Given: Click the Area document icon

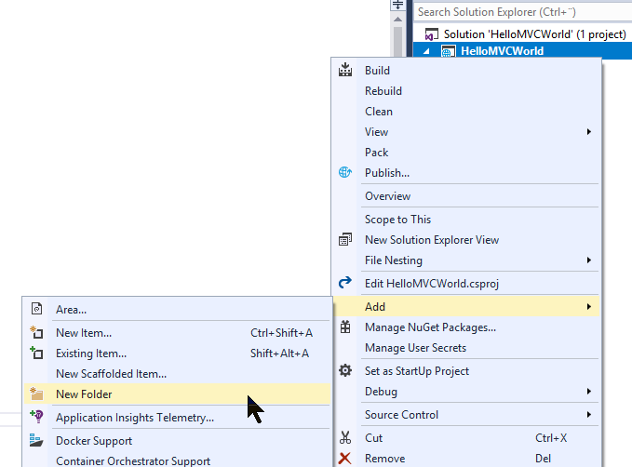Looking at the screenshot, I should pyautogui.click(x=36, y=309).
